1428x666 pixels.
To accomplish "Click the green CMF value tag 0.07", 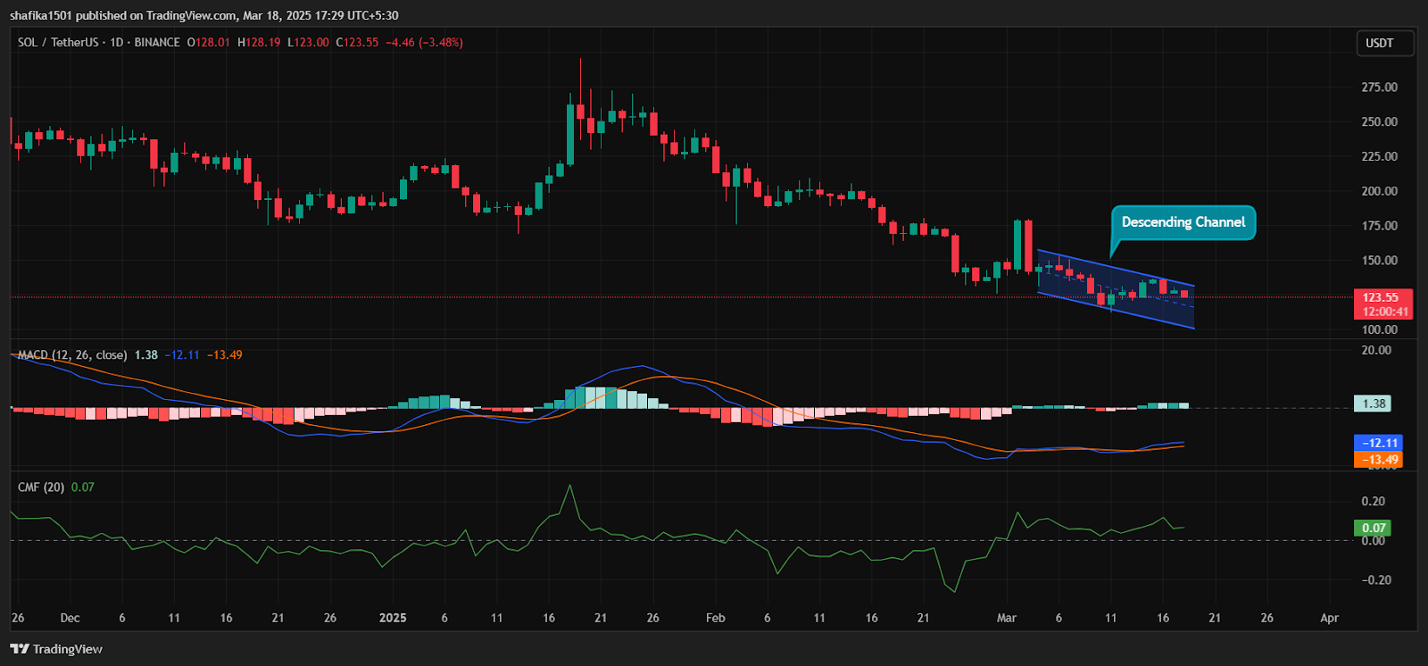I will tap(1374, 528).
